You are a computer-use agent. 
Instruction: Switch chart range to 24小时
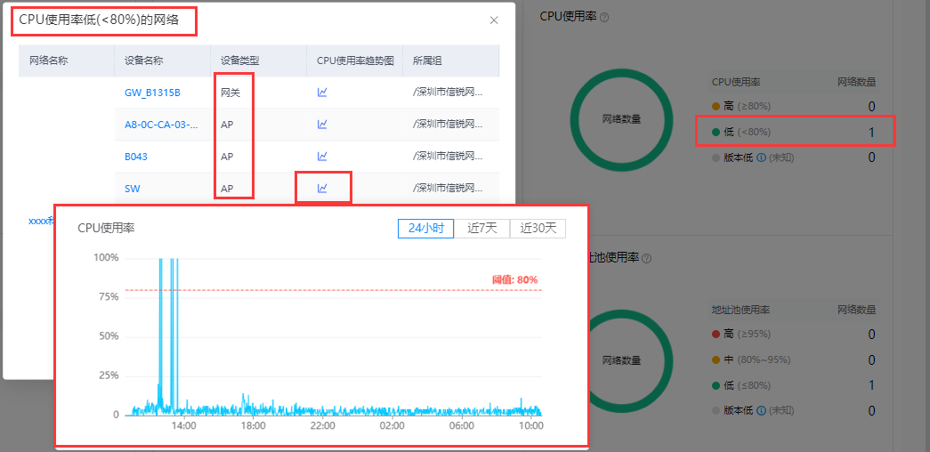pyautogui.click(x=426, y=228)
